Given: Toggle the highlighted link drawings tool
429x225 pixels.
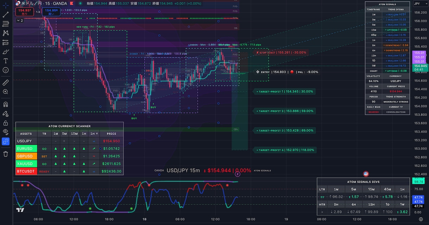Looking at the screenshot, I should 6,141.
